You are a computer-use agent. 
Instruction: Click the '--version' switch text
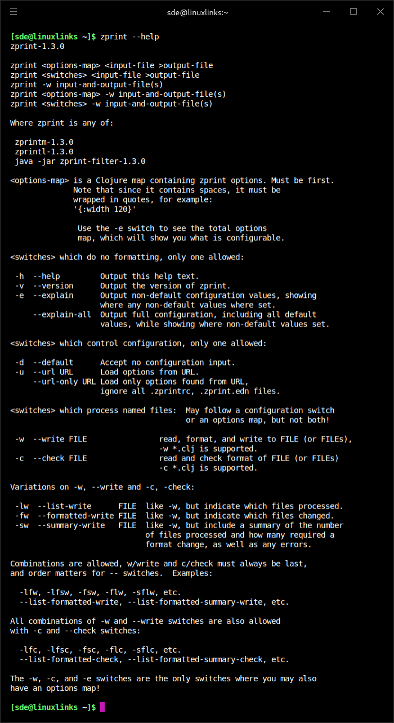pyautogui.click(x=53, y=285)
